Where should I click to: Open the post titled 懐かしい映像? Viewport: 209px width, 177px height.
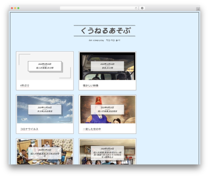[91, 85]
